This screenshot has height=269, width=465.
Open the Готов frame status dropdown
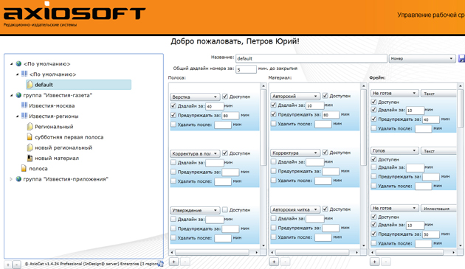point(395,150)
